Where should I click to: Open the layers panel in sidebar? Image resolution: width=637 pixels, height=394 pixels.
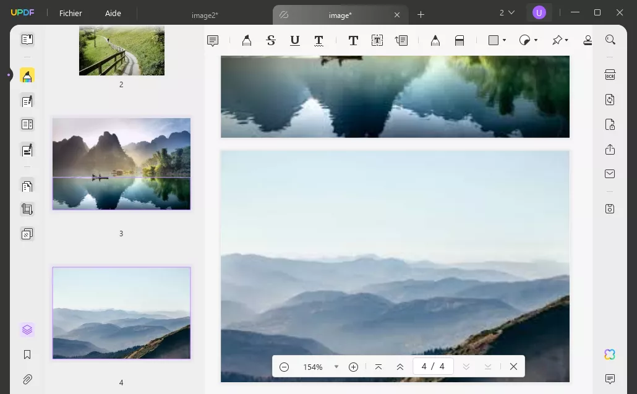pyautogui.click(x=27, y=330)
